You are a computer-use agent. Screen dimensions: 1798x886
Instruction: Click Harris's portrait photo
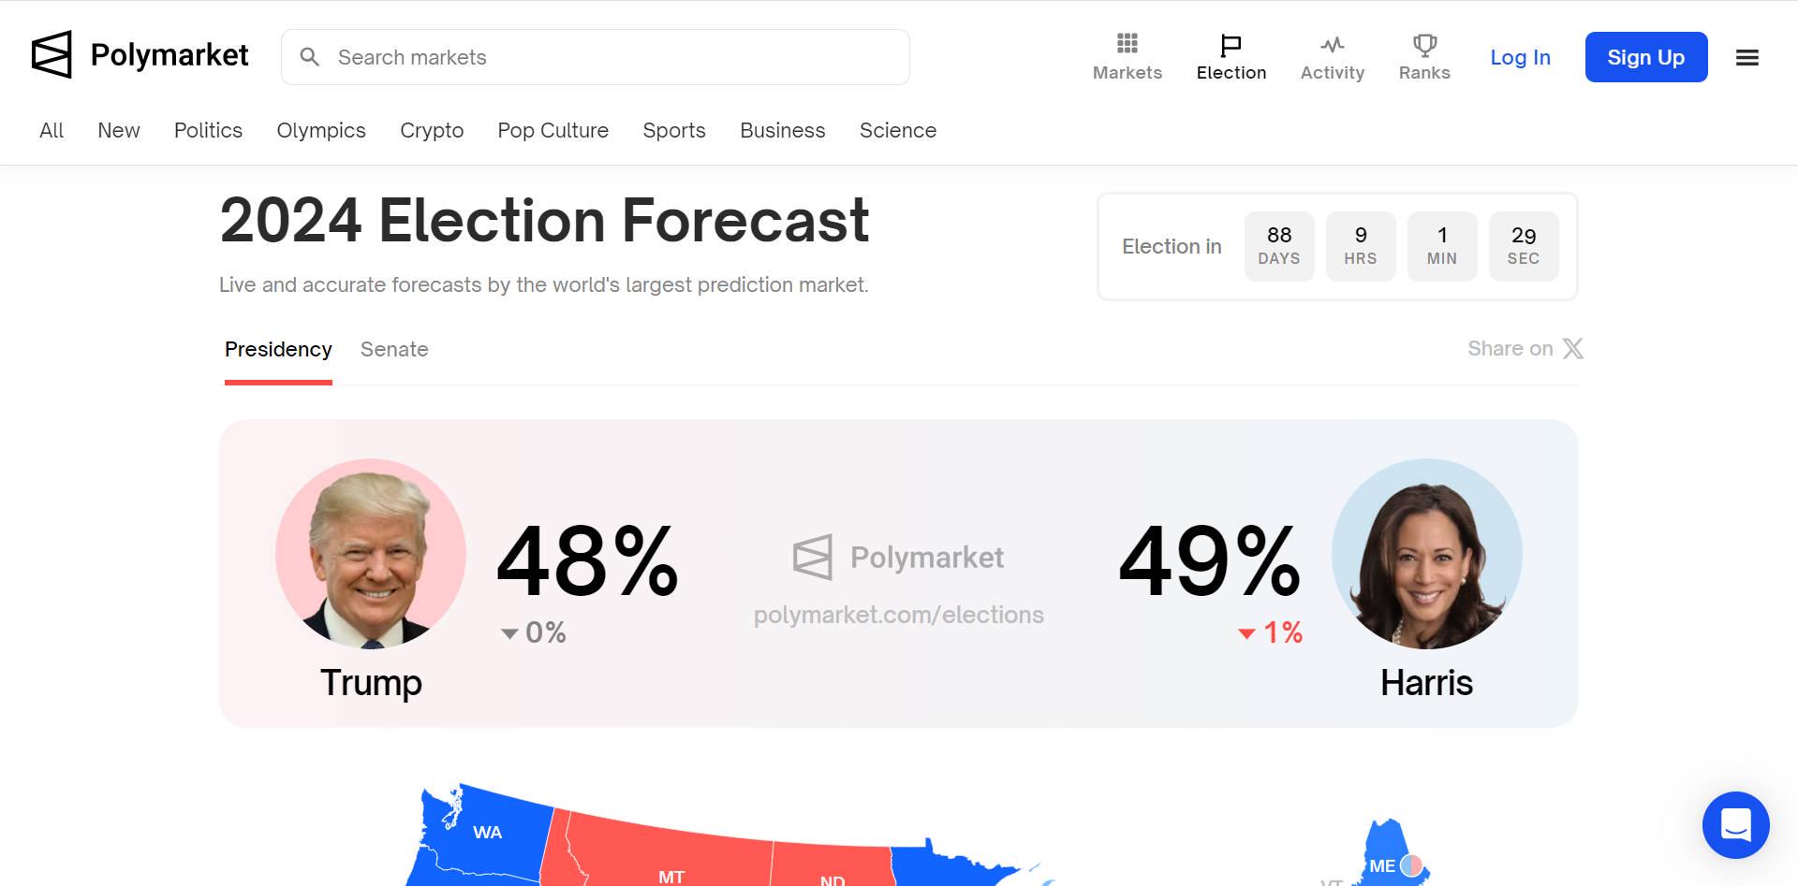tap(1426, 554)
